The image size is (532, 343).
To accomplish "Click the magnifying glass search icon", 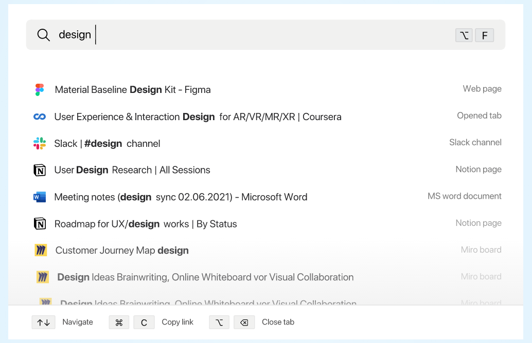I will (x=43, y=35).
